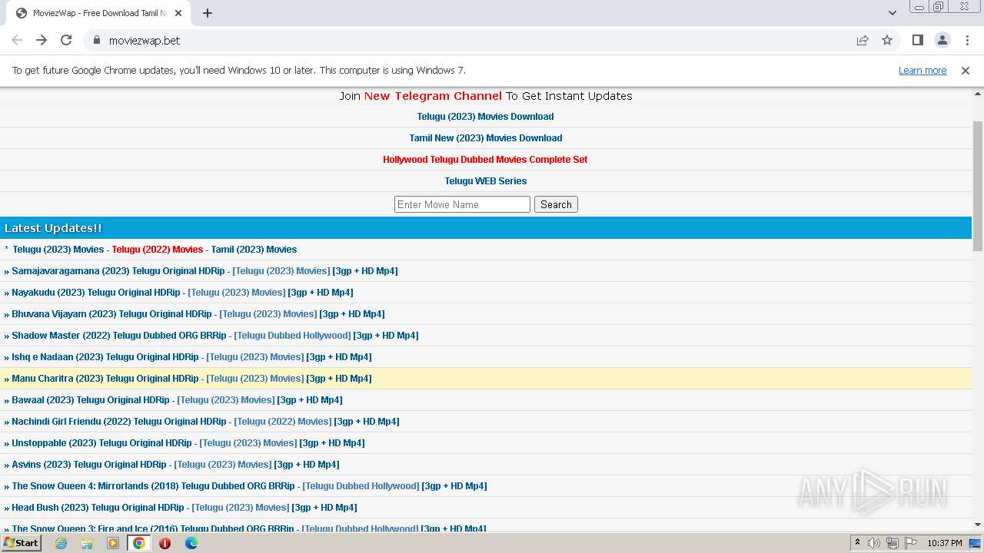Open Windows Explorer folder from taskbar
This screenshot has width=984, height=553.
point(87,543)
